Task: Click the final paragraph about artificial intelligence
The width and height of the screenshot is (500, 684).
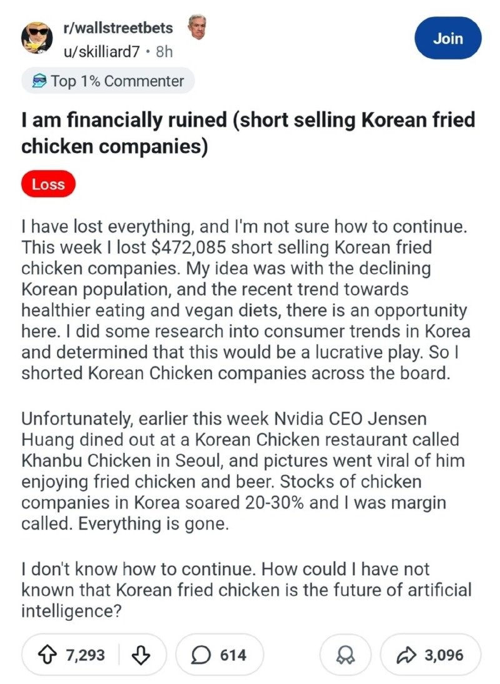Action: (x=246, y=590)
